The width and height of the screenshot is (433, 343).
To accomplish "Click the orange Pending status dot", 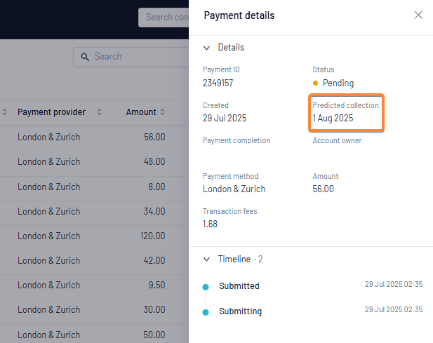I will (315, 83).
